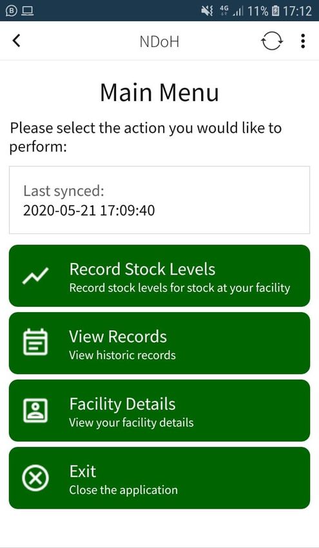The width and height of the screenshot is (319, 548).
Task: Open the three-dot overflow menu
Action: (303, 41)
